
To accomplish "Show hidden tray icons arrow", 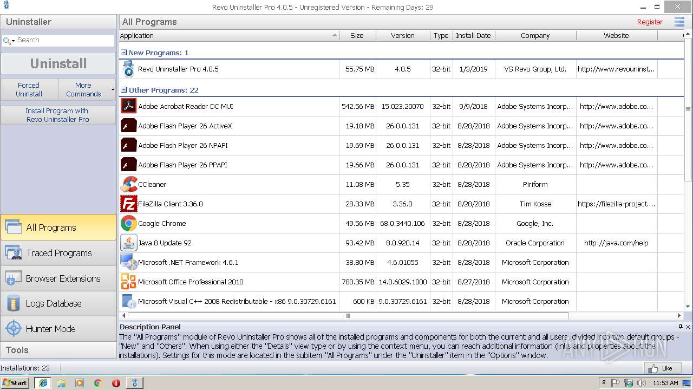I will point(604,382).
